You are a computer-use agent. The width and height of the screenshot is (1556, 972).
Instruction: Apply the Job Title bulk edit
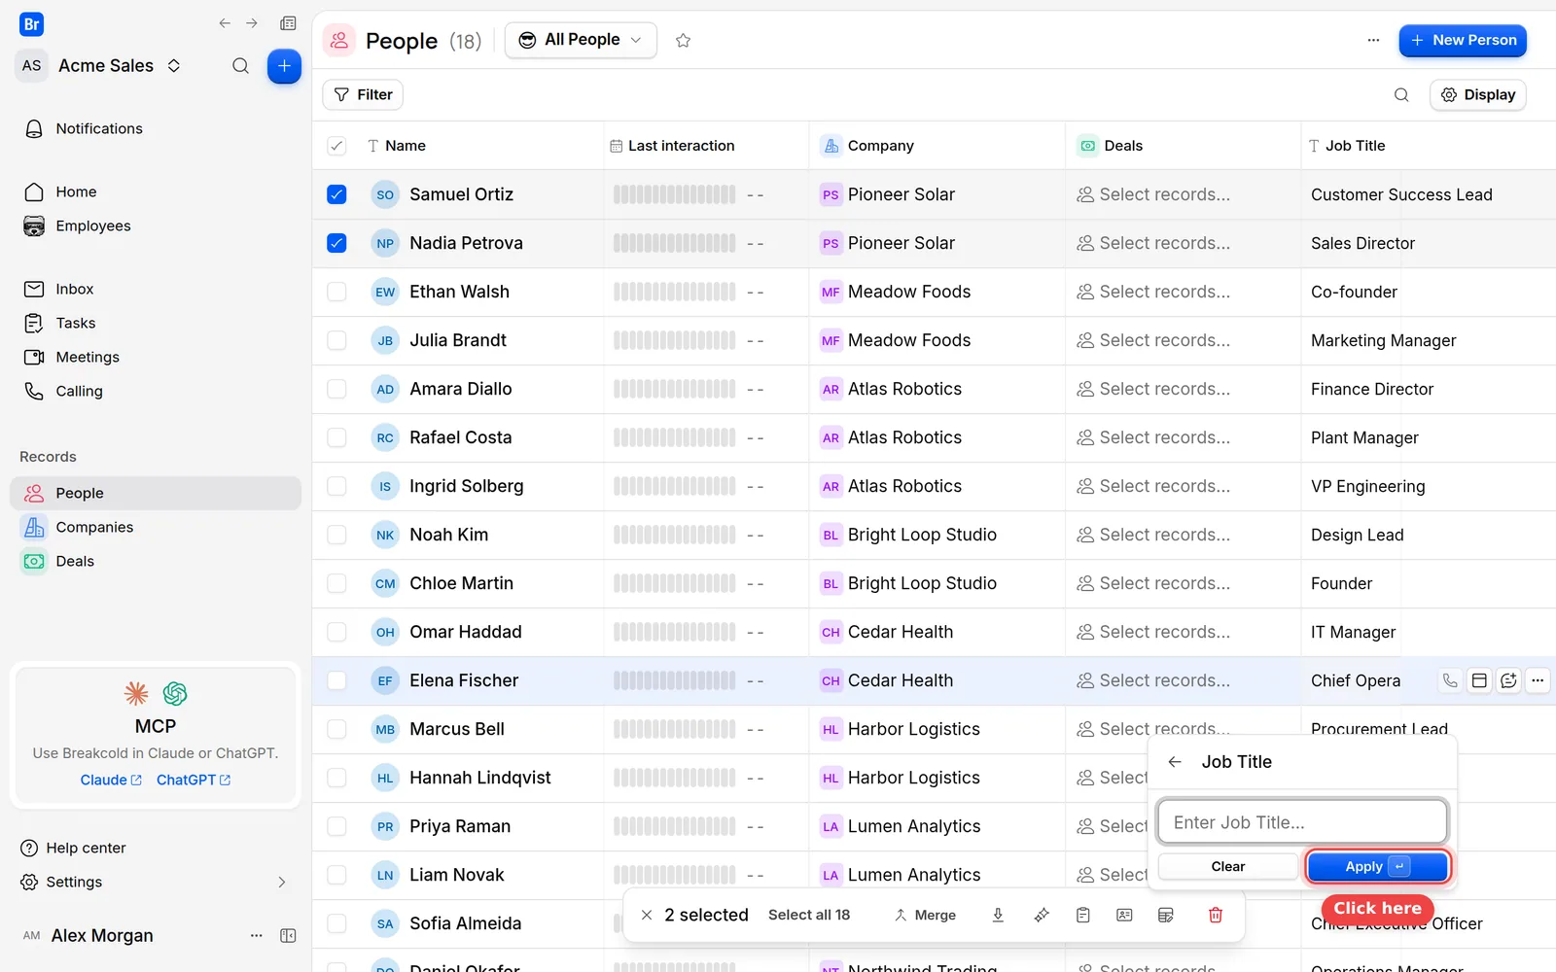[1378, 866]
